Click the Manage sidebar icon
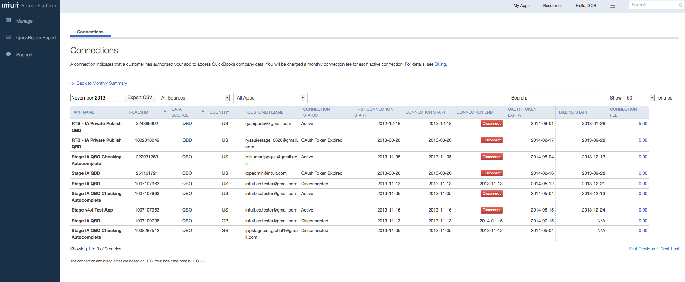This screenshot has height=282, width=685. pos(8,20)
